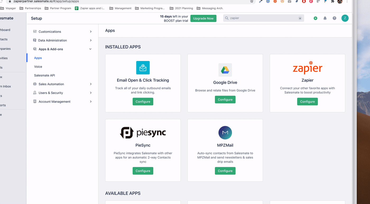
Task: Open the browser extensions puzzle icon
Action: tap(333, 1)
